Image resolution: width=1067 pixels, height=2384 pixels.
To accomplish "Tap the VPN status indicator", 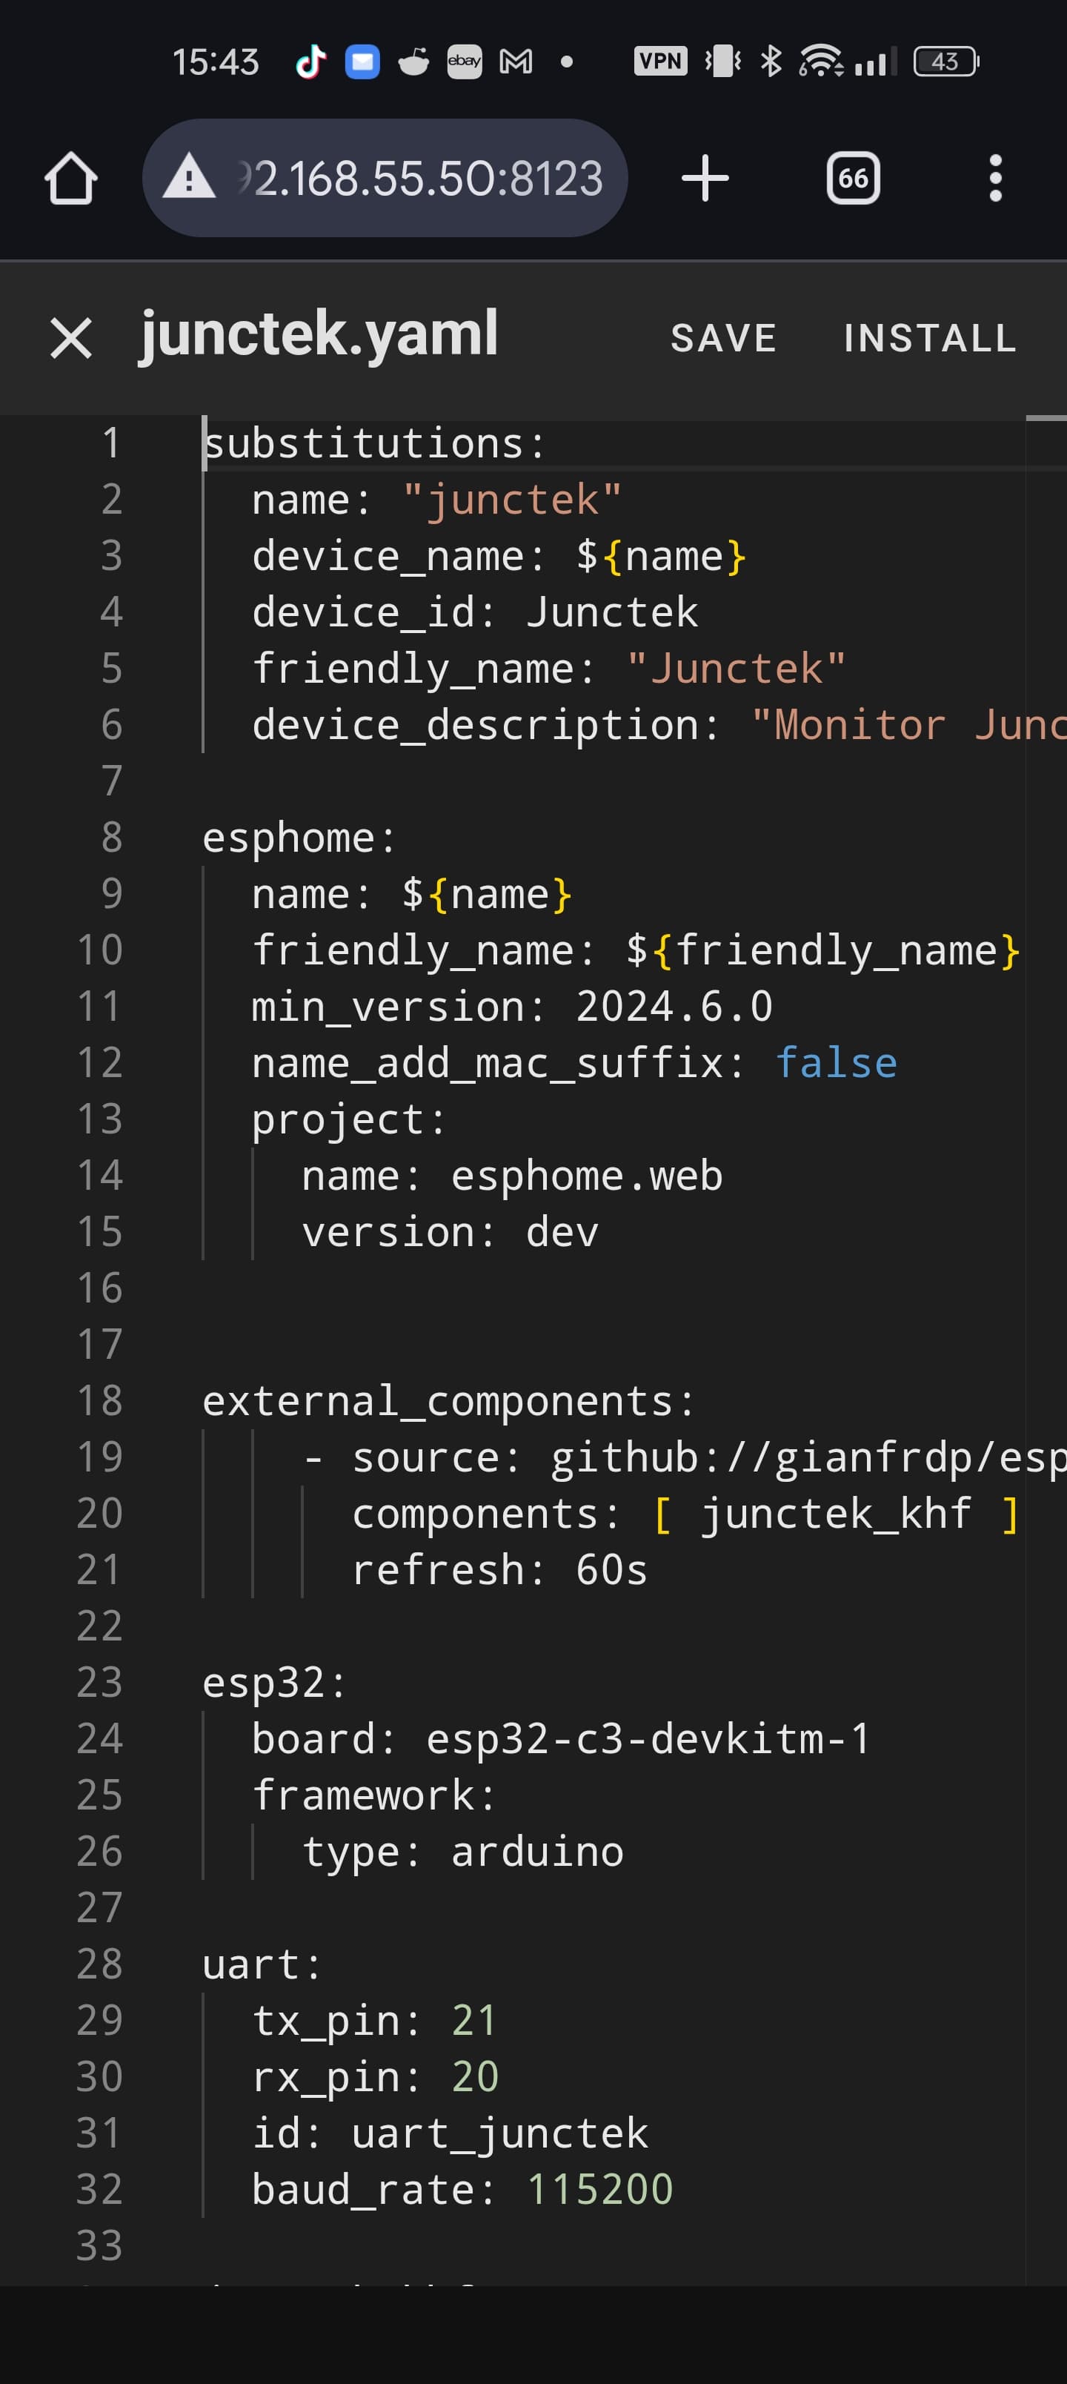I will coord(659,62).
